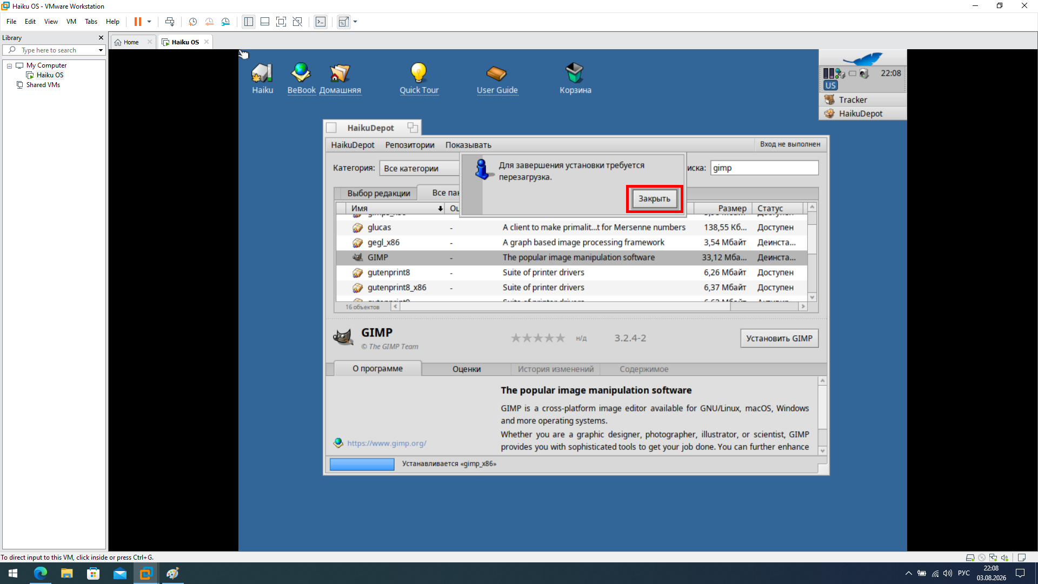The image size is (1038, 584).
Task: Click the search field containing gimp
Action: (764, 168)
